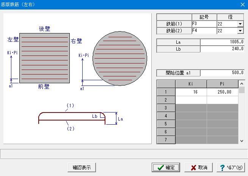Image resolution: width=248 pixels, height=176 pixels.
Task: Click the 記号 column header
Action: [x=204, y=17]
